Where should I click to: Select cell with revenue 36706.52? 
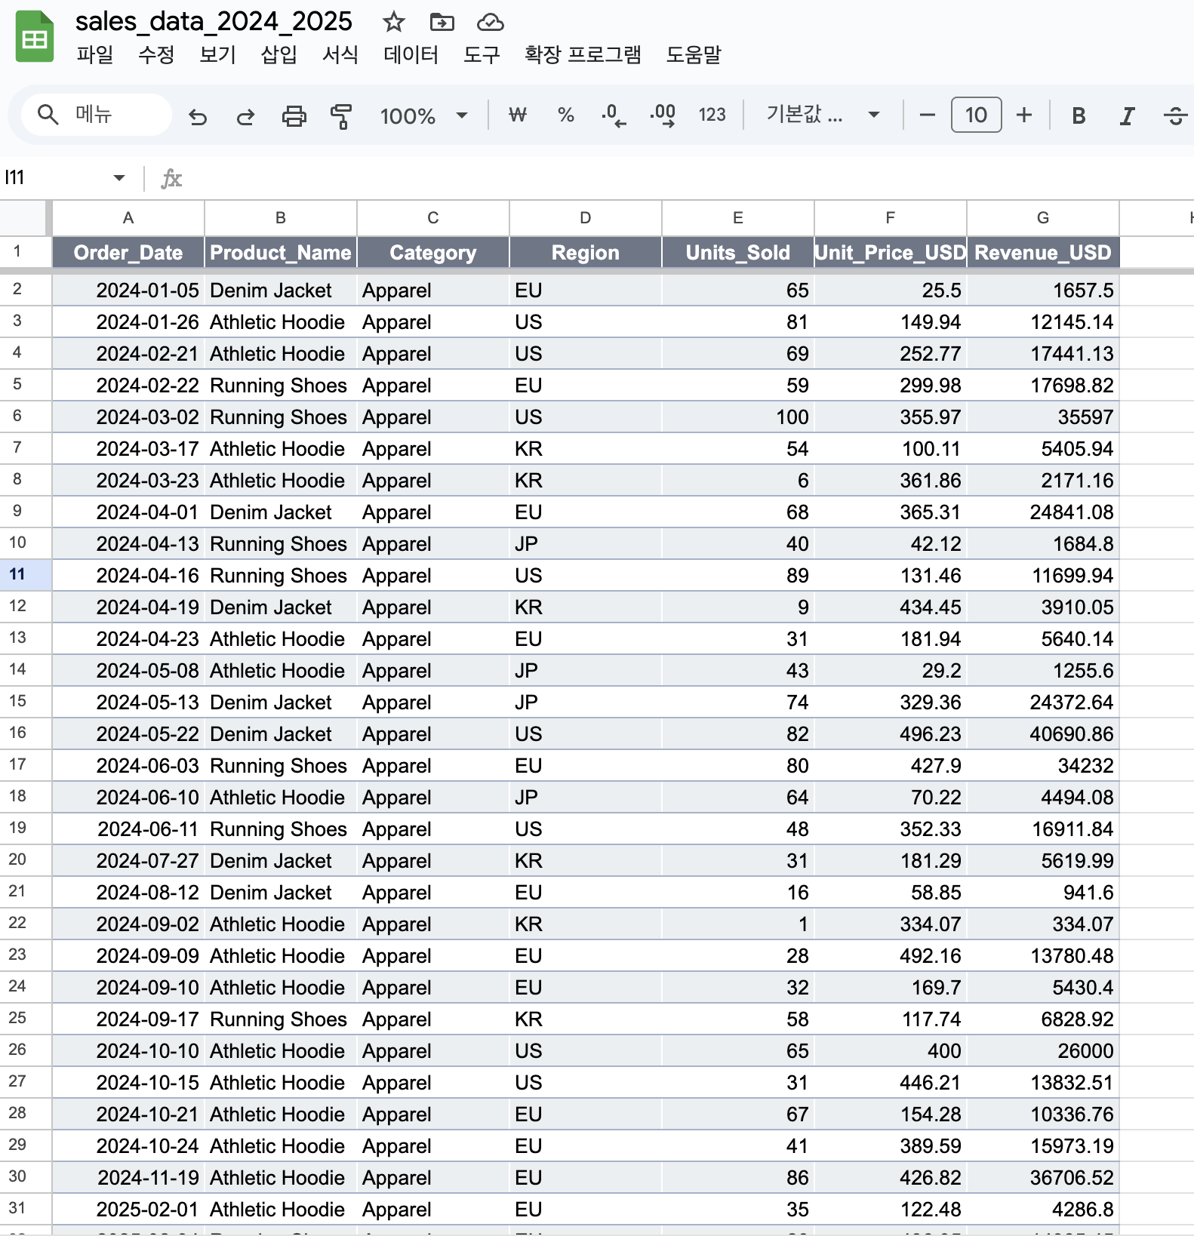(x=1043, y=1177)
